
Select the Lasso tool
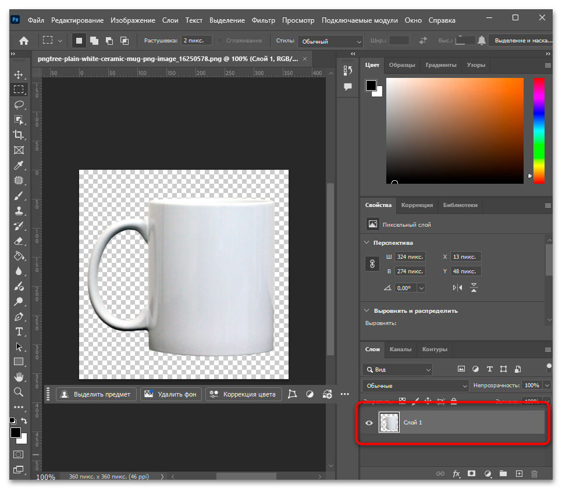(19, 105)
